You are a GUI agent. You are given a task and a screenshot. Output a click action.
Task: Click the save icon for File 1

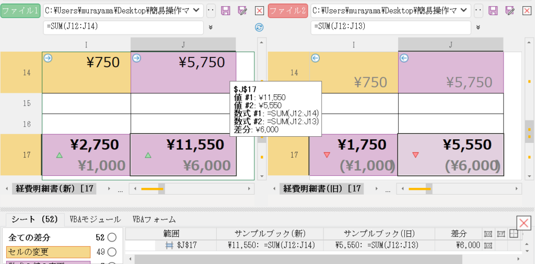pos(226,10)
